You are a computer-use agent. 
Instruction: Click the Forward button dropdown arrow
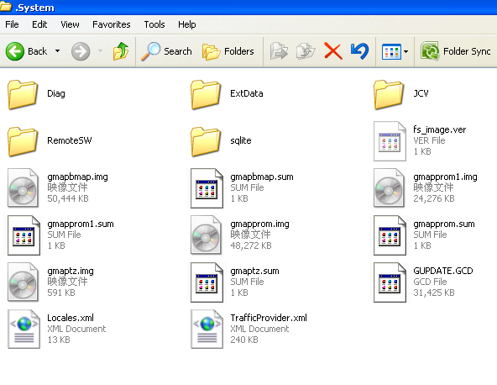point(100,51)
